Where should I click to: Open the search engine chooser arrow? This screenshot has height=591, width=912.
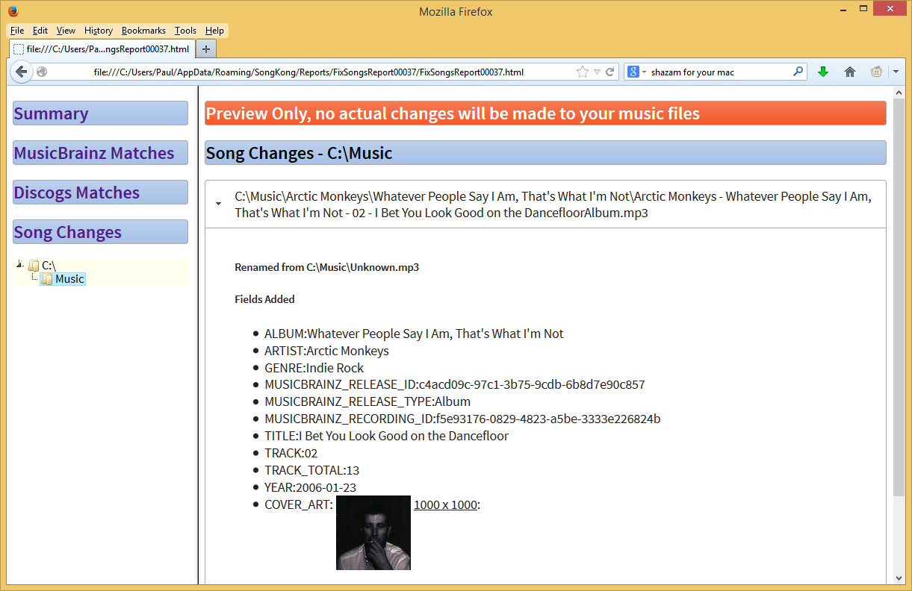pos(644,72)
